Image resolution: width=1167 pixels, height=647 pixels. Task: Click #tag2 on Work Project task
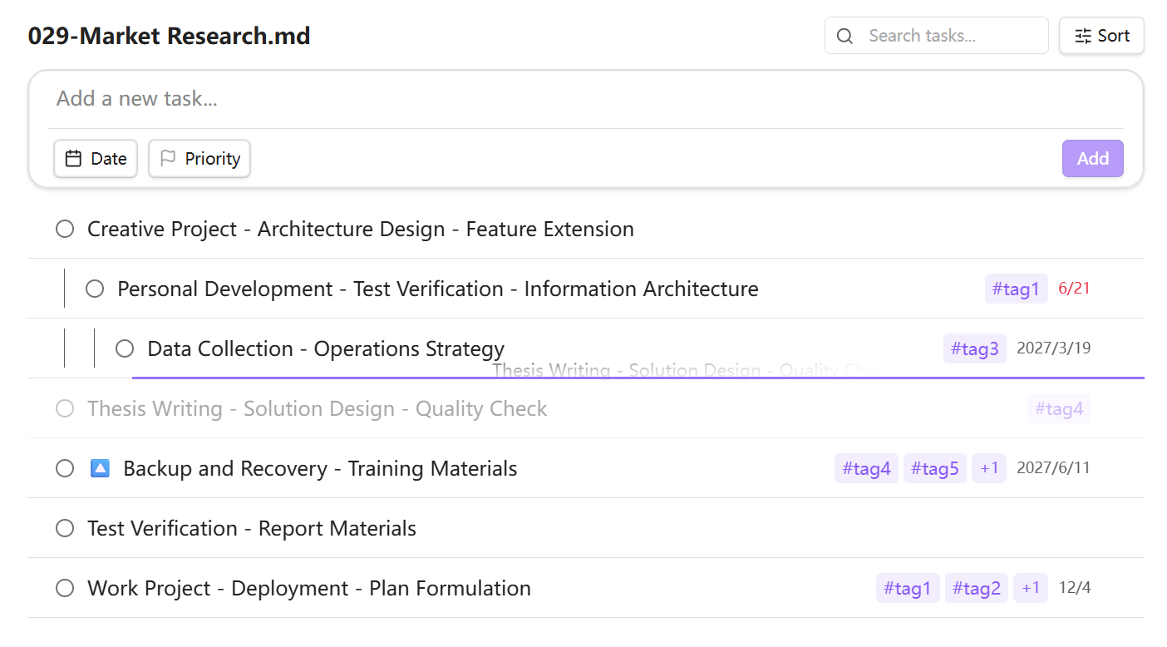(976, 588)
